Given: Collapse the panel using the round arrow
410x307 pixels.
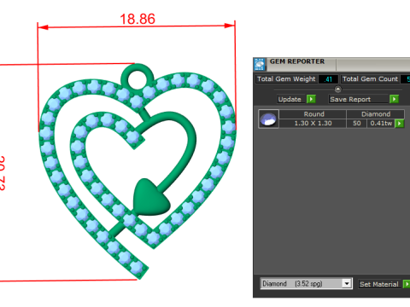Looking at the screenshot, I should pos(337,90).
